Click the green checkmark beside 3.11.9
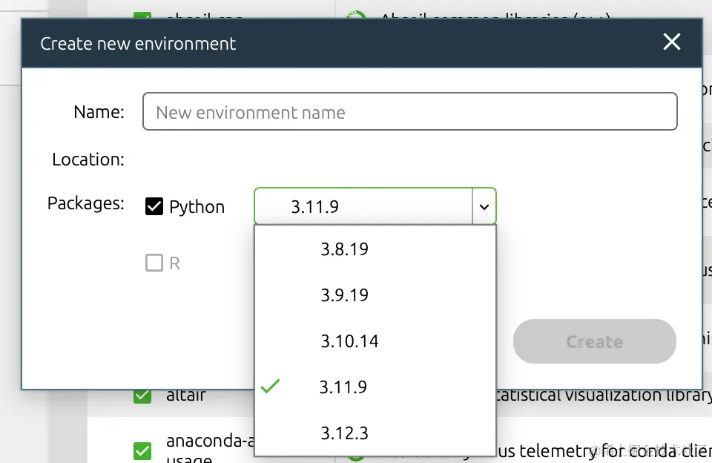Viewport: 712px width, 463px height. 271,387
